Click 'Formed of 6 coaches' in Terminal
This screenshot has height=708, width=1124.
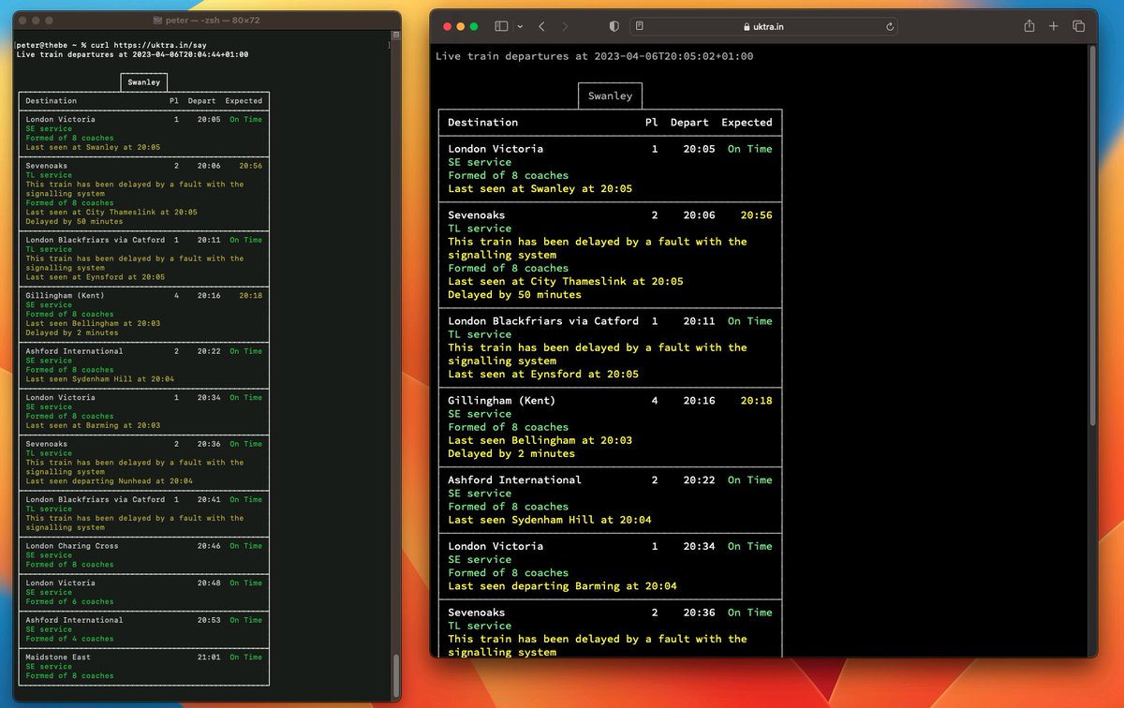[x=69, y=602]
